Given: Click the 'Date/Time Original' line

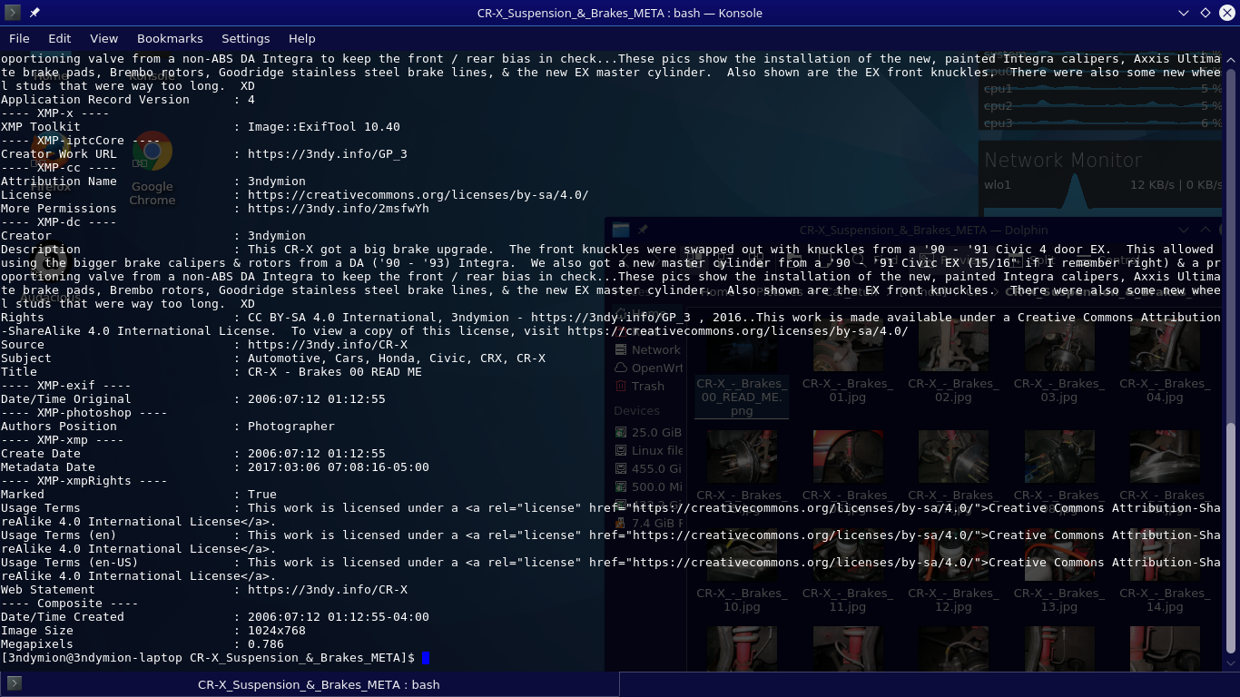Looking at the screenshot, I should coord(193,399).
